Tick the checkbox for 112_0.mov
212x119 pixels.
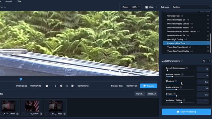pos(23,114)
